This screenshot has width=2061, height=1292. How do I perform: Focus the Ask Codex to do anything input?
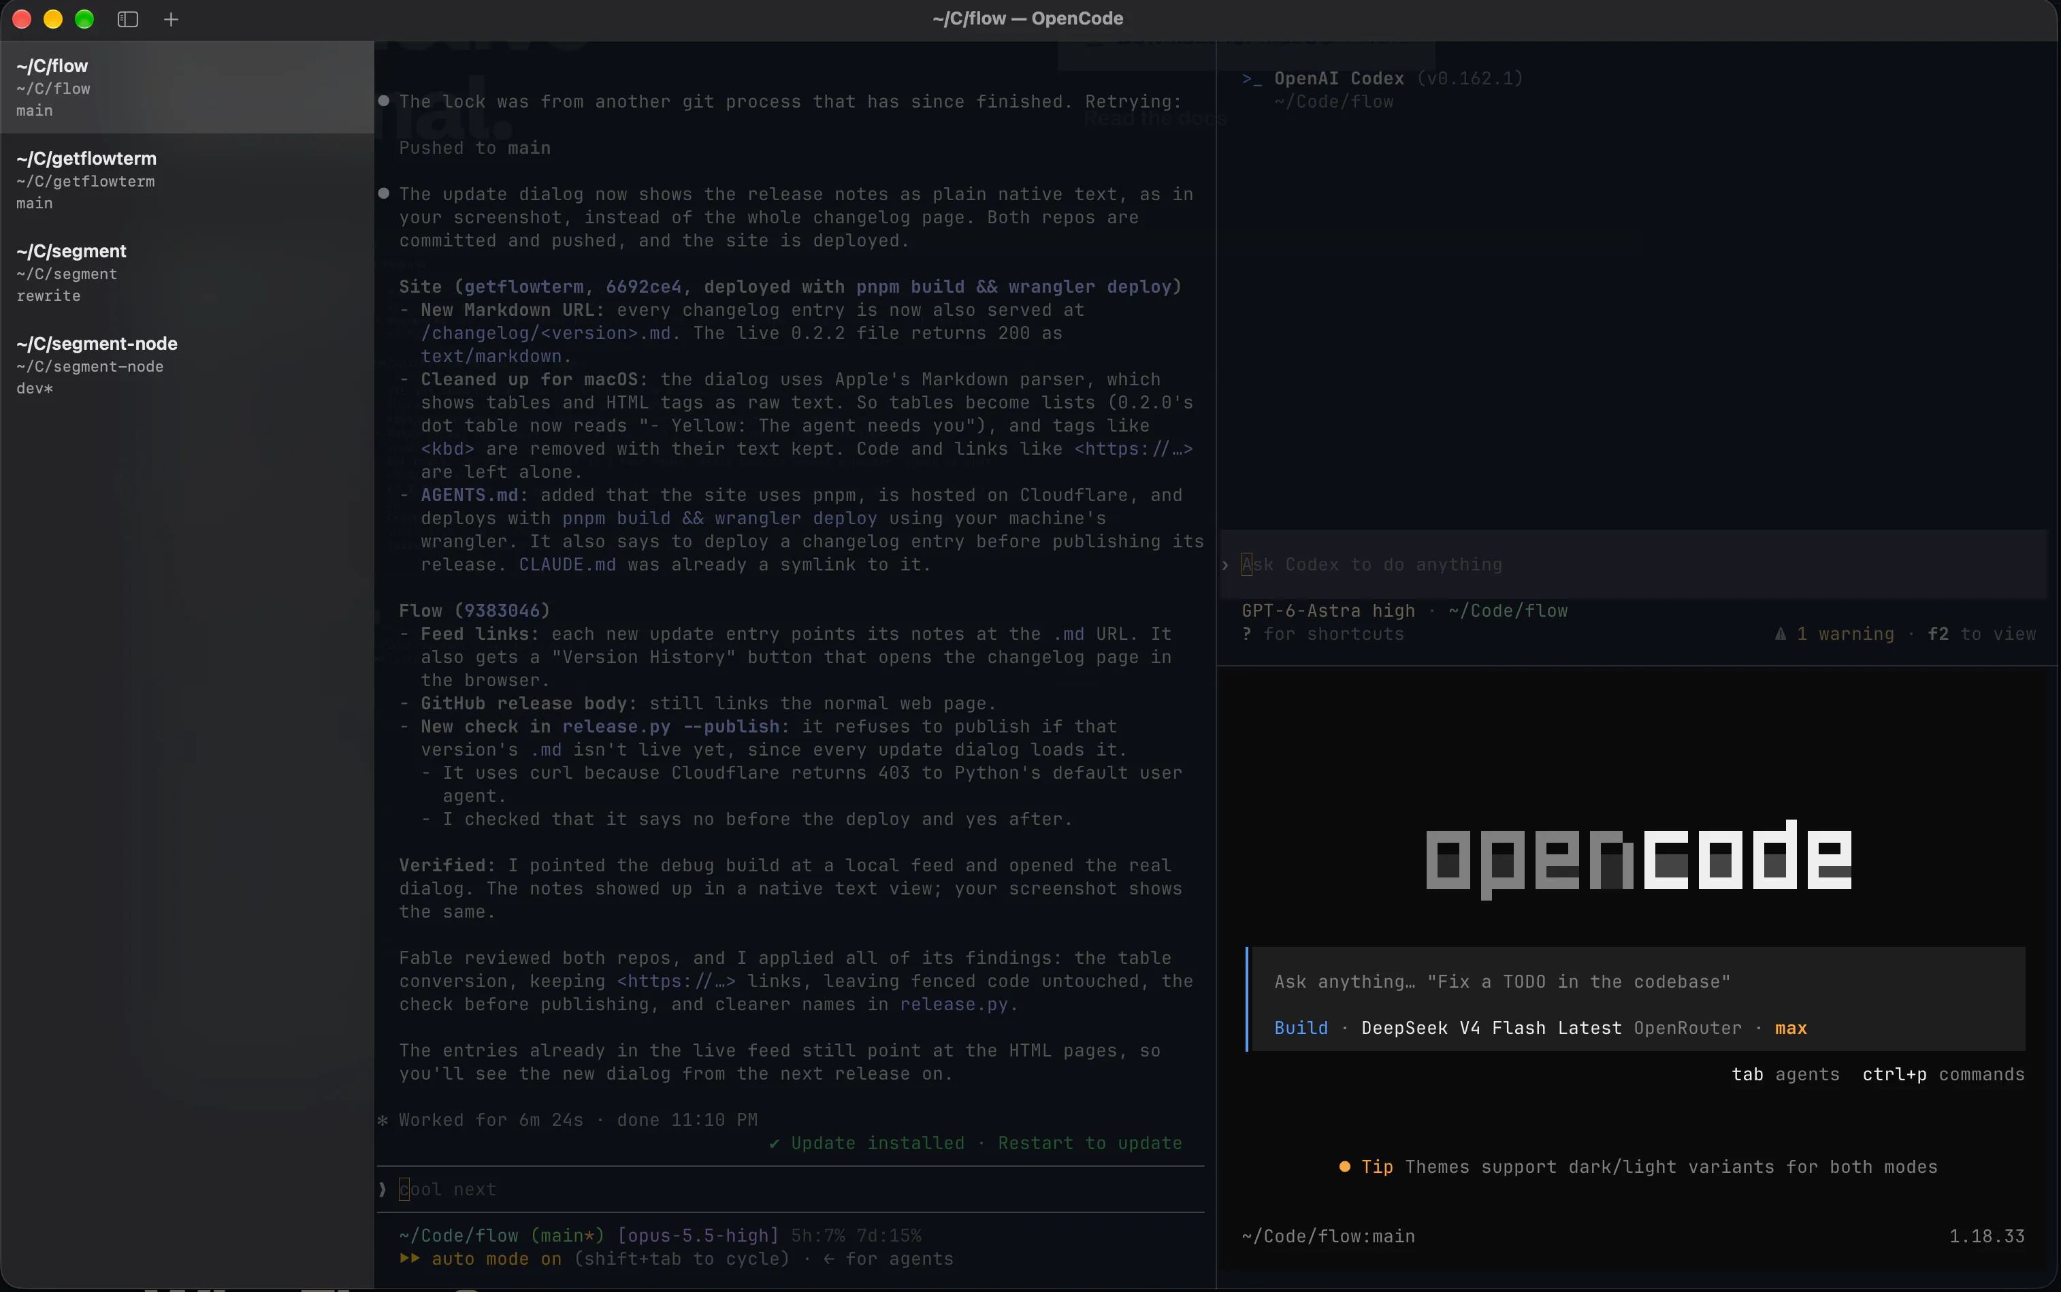coord(1634,564)
